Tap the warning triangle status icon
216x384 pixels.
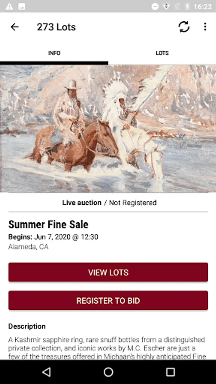pos(9,6)
